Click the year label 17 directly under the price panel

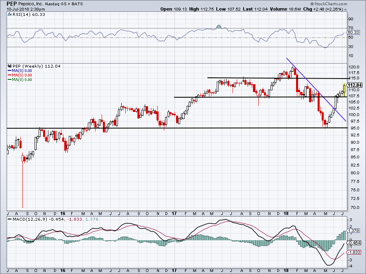[174, 213]
